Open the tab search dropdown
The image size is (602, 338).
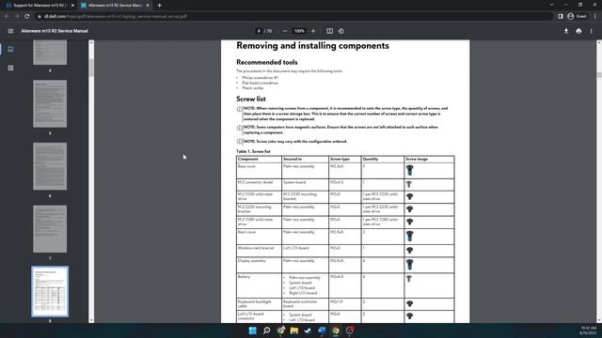pos(551,5)
